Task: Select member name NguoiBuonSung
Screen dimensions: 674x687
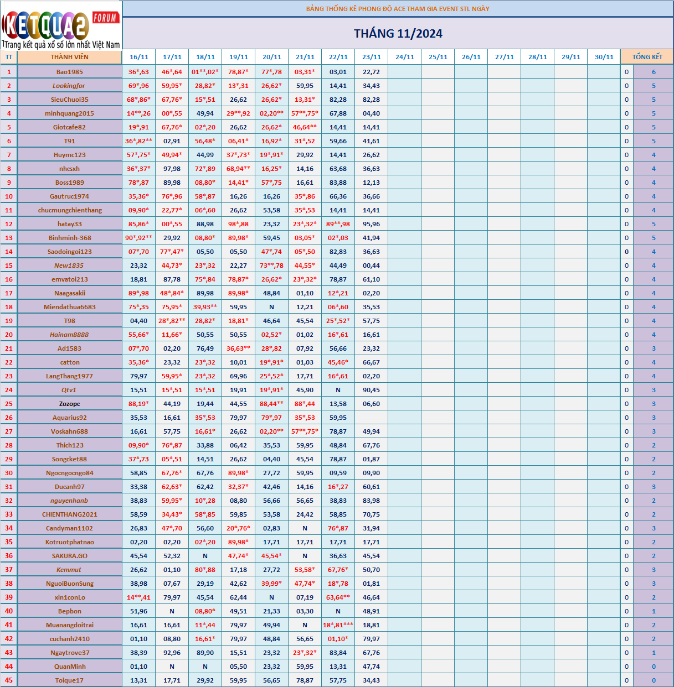Action: [x=70, y=584]
